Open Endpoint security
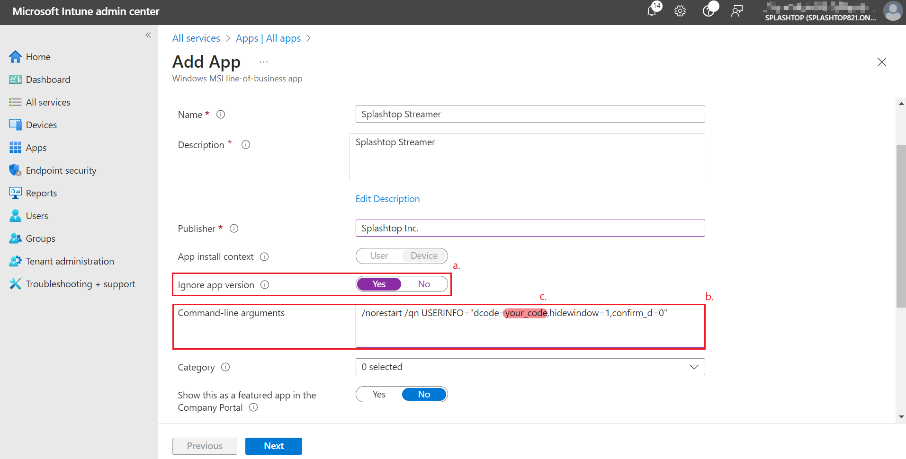 click(61, 170)
